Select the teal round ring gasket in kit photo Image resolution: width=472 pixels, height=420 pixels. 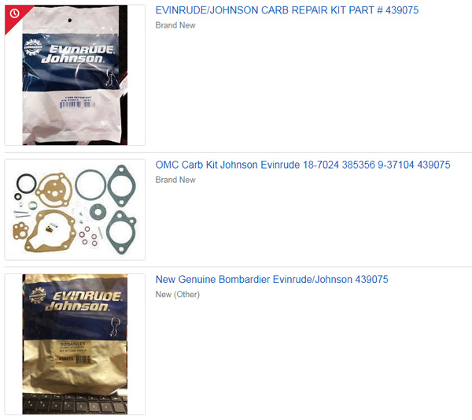(x=90, y=184)
